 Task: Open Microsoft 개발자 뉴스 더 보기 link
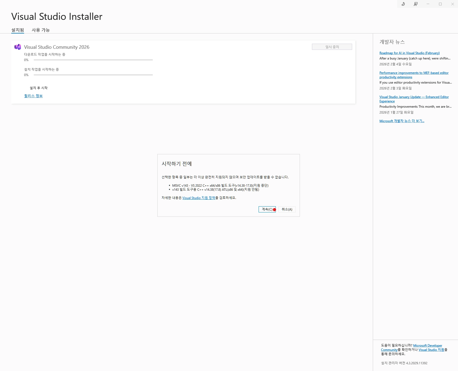(x=402, y=121)
